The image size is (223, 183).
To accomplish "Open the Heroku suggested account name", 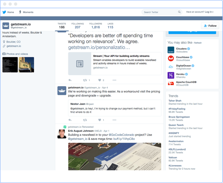I will pyautogui.click(x=180, y=74).
